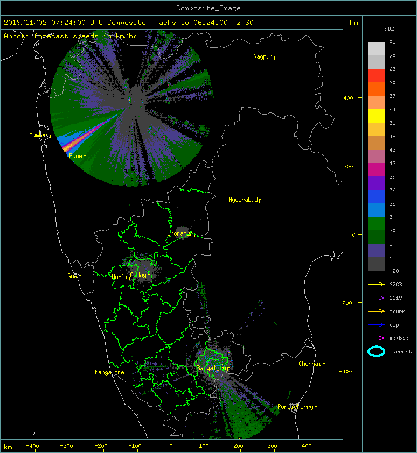Click the Mangalore city label
This screenshot has width=417, height=453.
(111, 372)
